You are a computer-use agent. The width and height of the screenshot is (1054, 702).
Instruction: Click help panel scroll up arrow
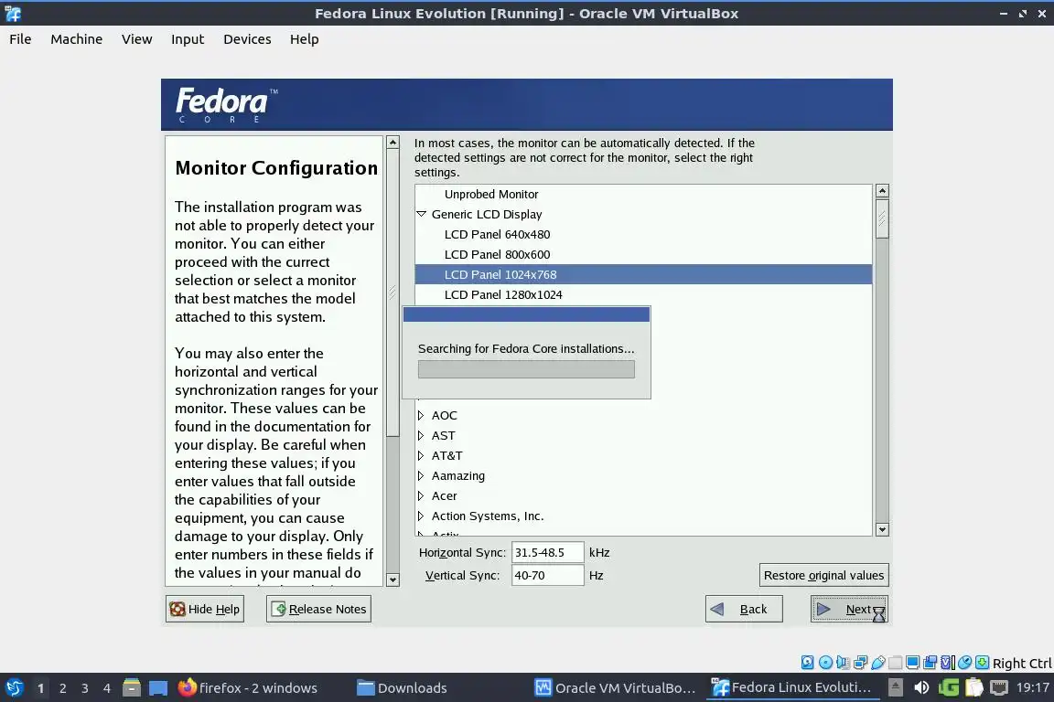(393, 143)
